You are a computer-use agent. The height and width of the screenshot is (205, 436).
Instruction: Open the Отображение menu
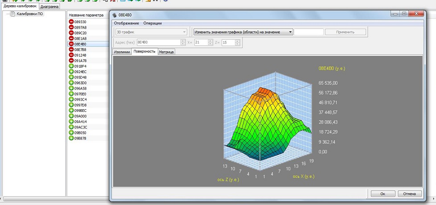pyautogui.click(x=126, y=23)
